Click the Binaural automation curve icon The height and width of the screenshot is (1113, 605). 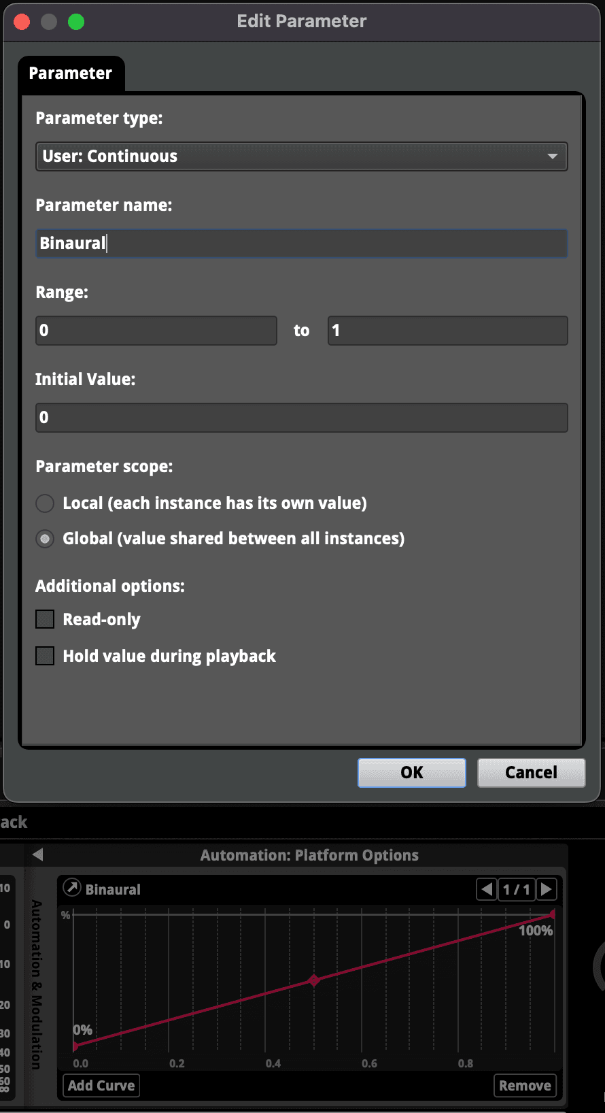click(x=73, y=888)
